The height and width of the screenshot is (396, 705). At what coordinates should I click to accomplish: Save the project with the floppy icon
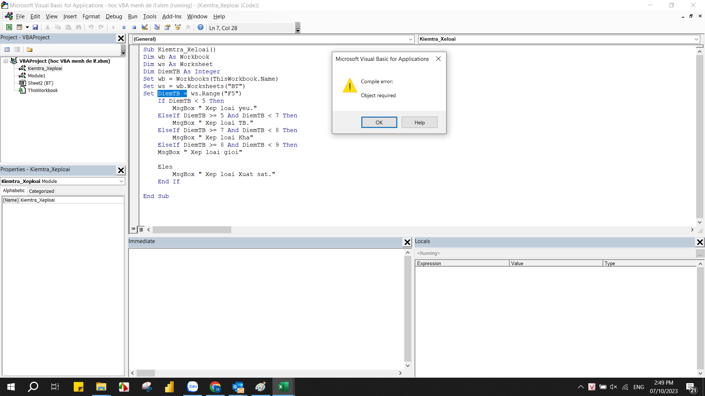[35, 27]
